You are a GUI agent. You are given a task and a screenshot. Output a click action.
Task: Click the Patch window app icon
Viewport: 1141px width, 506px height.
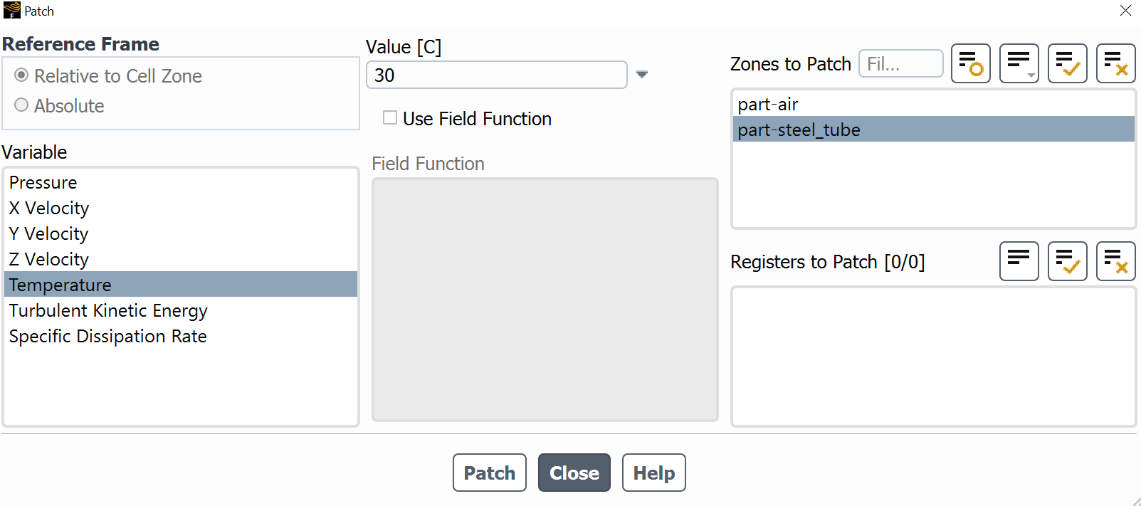pos(11,11)
